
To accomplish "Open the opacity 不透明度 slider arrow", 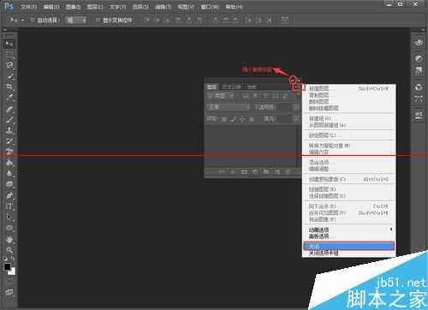I will (x=296, y=107).
